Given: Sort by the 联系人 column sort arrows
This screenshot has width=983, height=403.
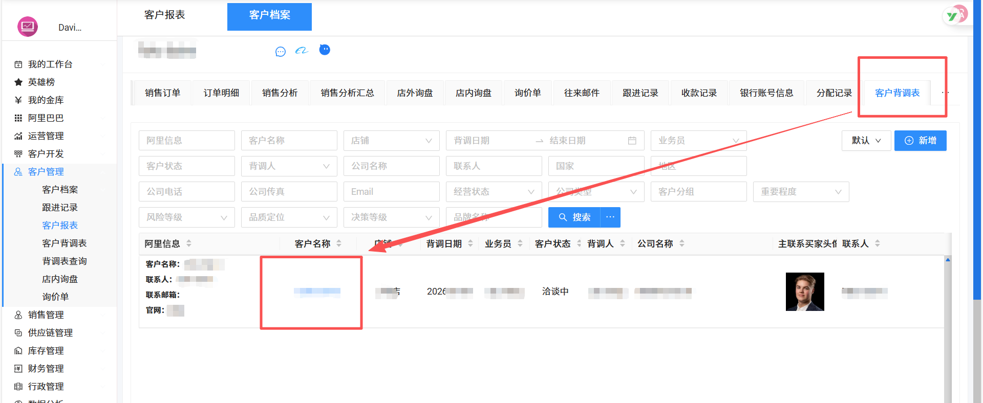Looking at the screenshot, I should coord(878,243).
